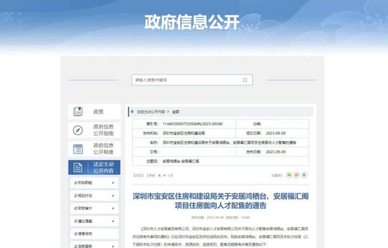The image size is (388, 248).
Task: Click the 名称 row notice title text
Action: [x=229, y=143]
